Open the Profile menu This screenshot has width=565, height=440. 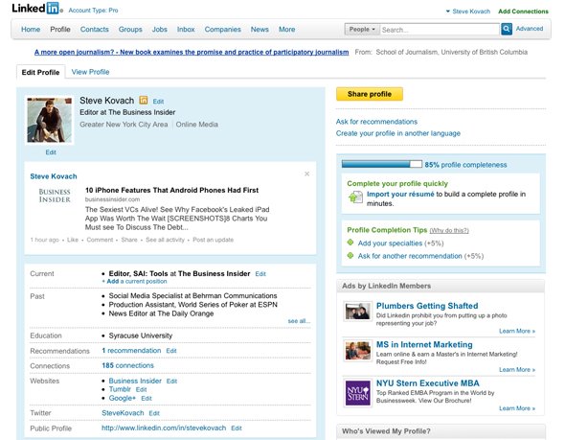[x=60, y=30]
